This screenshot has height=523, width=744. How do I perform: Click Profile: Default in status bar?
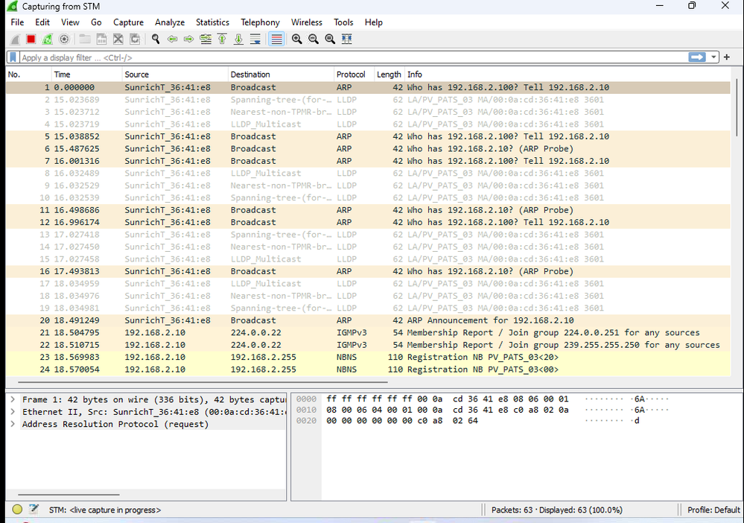(713, 510)
